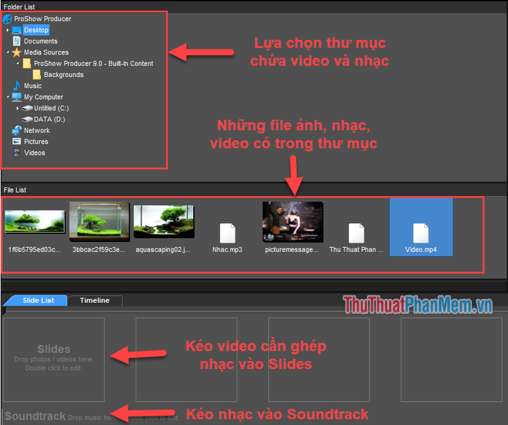Screen dimensions: 508x425
Task: Select the 1f6b5795ed03c... image thumbnail
Action: click(35, 222)
